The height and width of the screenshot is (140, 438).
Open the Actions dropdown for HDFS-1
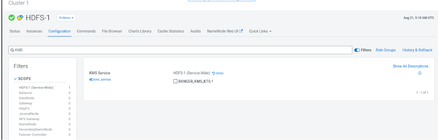pos(66,17)
